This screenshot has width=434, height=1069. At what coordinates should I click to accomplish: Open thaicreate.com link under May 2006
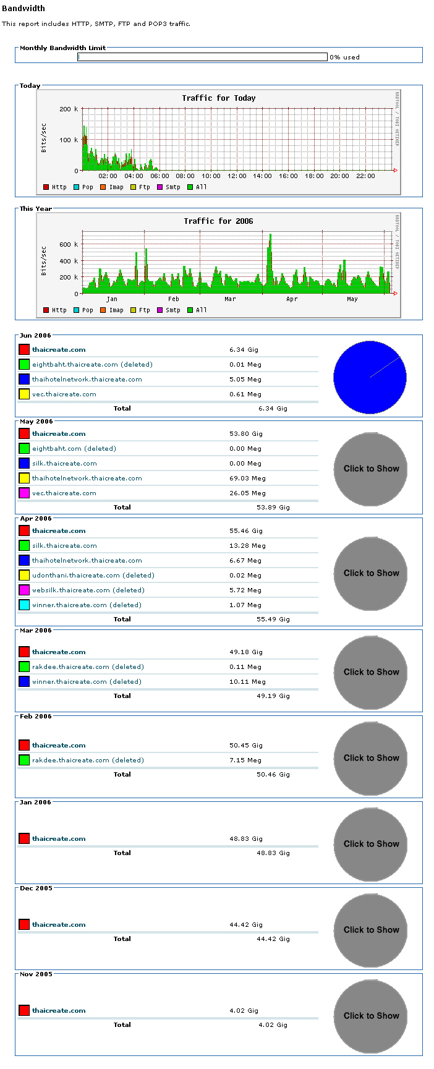click(59, 434)
